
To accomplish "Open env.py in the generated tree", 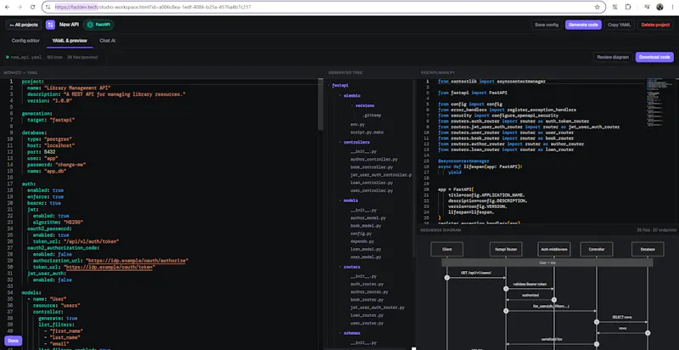I will point(357,124).
